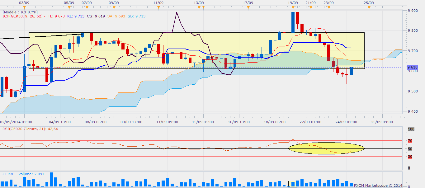Click the RSI 100 level label
Image resolution: width=425 pixels, height=188 pixels.
411,129
